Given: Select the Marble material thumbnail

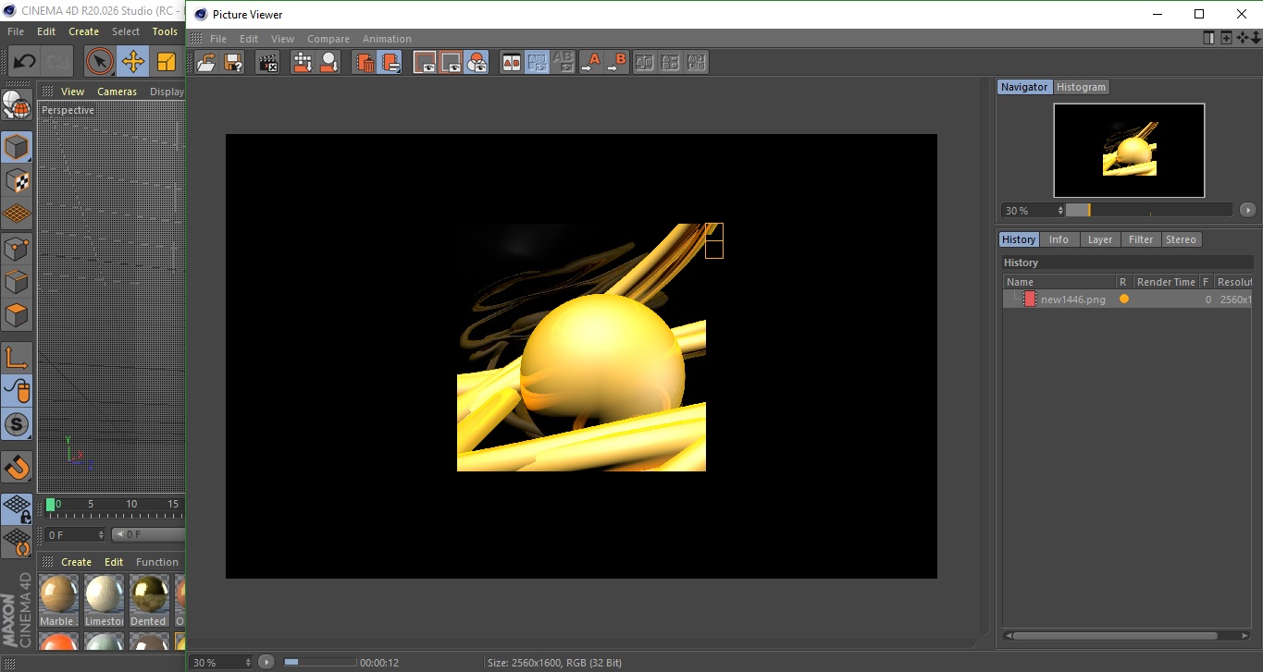Looking at the screenshot, I should tap(59, 594).
